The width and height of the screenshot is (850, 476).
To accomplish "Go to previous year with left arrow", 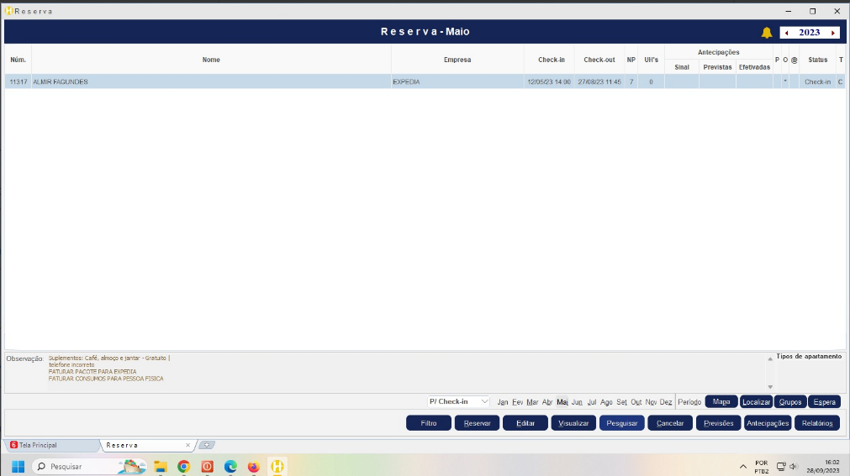I will tap(786, 33).
